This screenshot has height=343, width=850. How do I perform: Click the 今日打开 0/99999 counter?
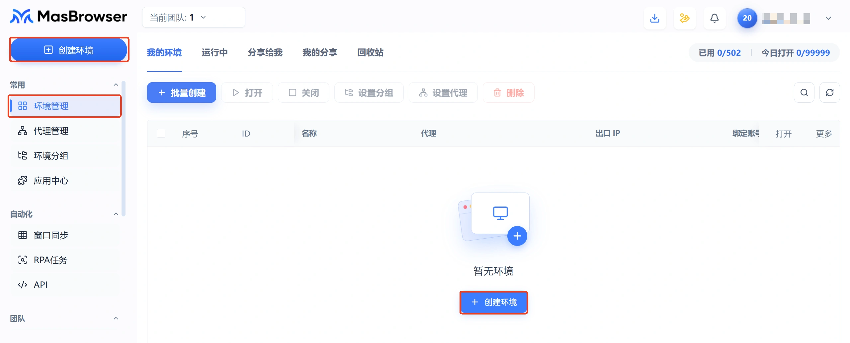(796, 53)
